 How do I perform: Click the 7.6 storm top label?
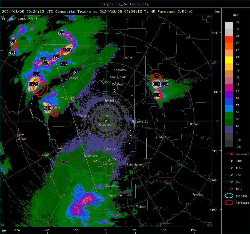tap(64, 64)
